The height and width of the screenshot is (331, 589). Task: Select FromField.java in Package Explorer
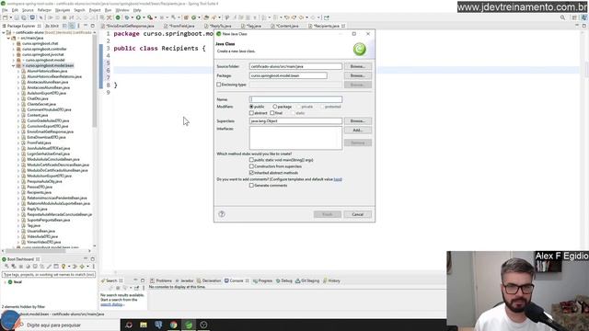click(39, 143)
